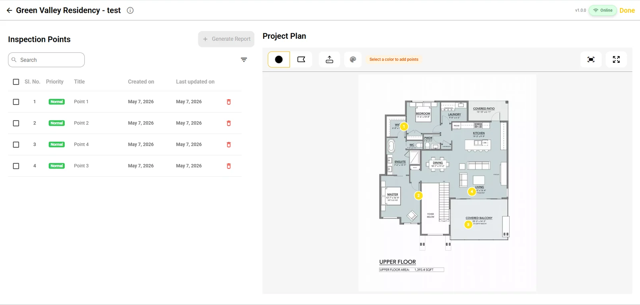Go back using the arrow beside Green Valley Residency
The height and width of the screenshot is (305, 640).
[9, 10]
